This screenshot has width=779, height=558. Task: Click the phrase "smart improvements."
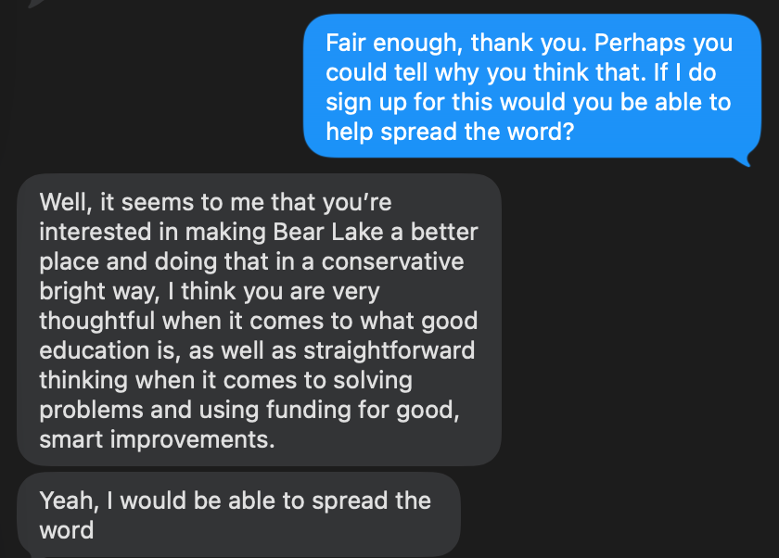[x=157, y=439]
